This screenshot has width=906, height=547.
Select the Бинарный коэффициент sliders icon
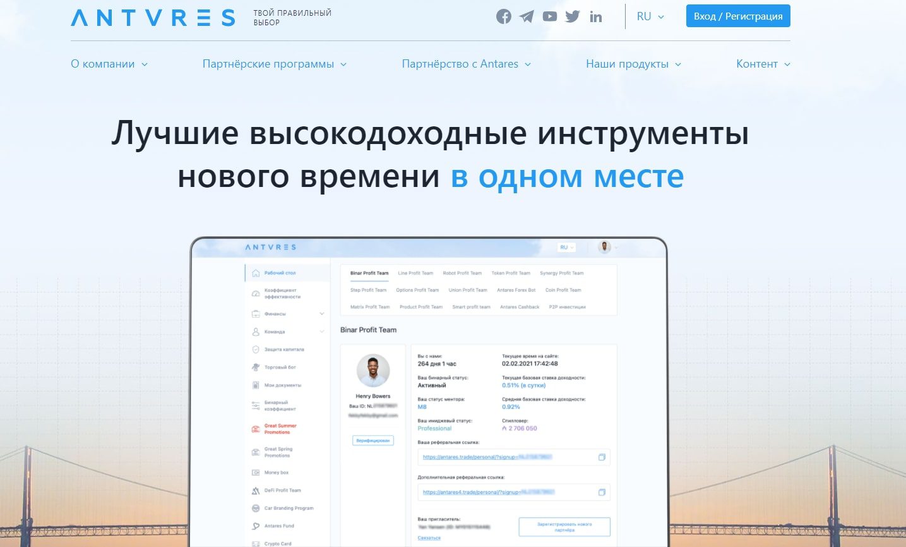(256, 406)
